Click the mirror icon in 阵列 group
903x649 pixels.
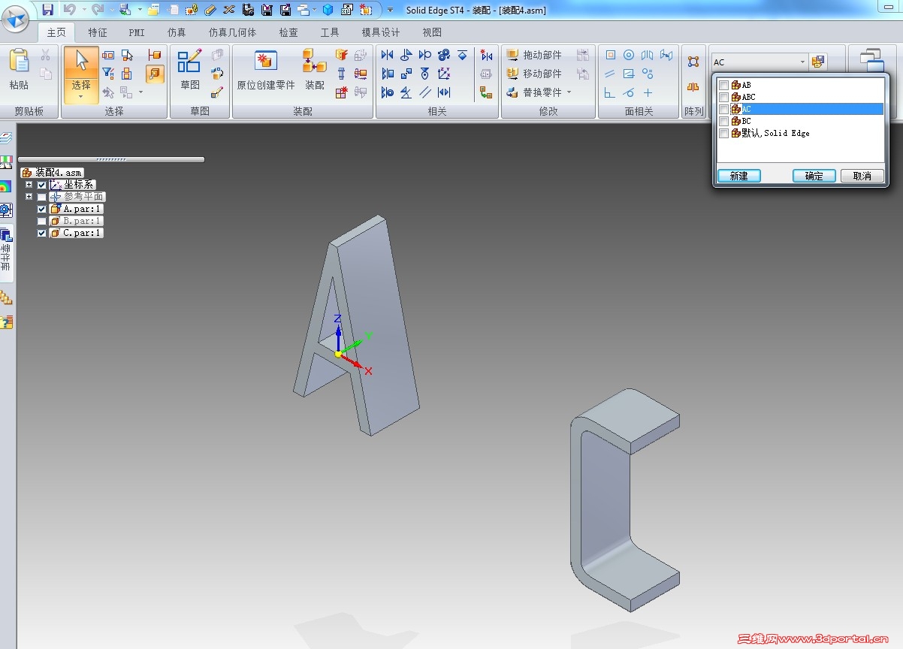point(693,87)
